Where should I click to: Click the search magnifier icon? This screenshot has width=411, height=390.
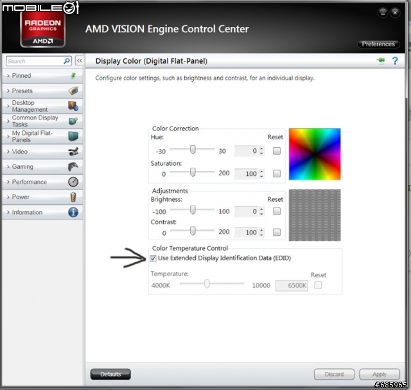point(67,61)
